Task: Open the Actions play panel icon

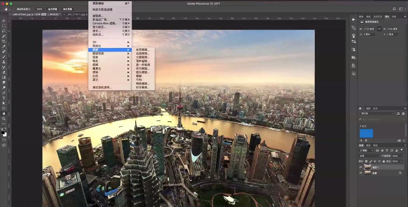Action: click(353, 19)
